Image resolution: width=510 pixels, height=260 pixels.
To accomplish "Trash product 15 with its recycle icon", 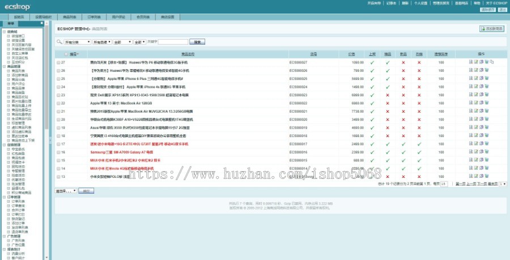I will [x=487, y=160].
